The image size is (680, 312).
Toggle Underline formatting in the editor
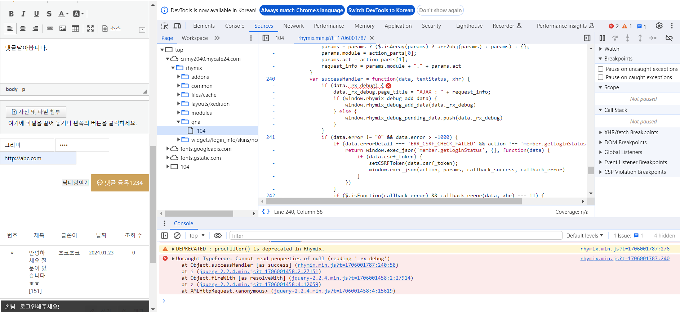tap(36, 14)
